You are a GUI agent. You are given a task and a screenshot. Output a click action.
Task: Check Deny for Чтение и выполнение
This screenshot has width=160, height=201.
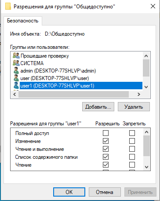132,149
